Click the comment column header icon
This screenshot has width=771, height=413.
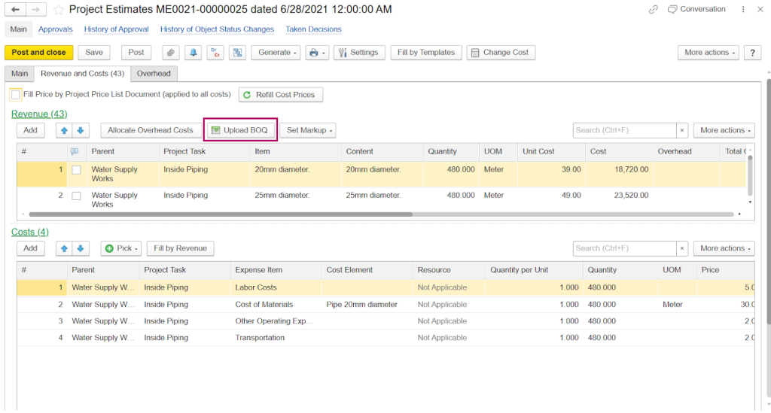75,152
